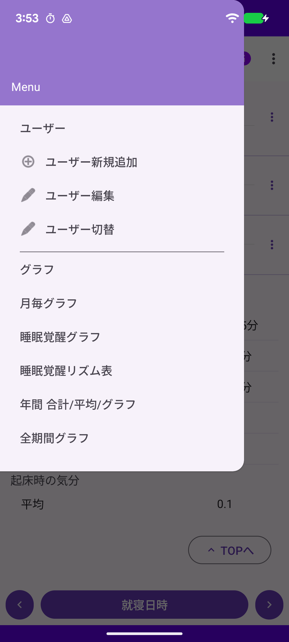Open the top-right three-dot overflow menu

[273, 59]
